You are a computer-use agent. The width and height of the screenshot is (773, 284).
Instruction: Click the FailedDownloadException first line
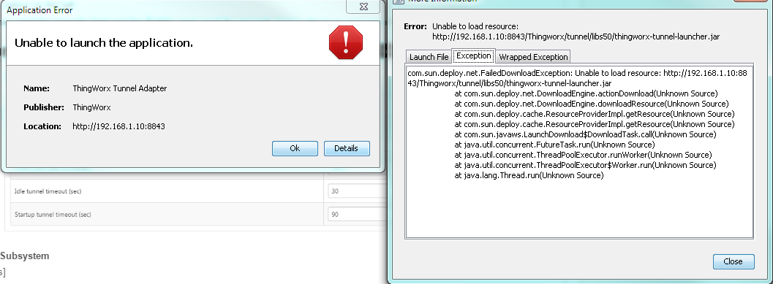coord(578,73)
